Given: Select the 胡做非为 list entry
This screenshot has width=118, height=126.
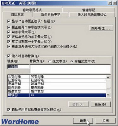Looking at the screenshot, I should click(x=19, y=91).
